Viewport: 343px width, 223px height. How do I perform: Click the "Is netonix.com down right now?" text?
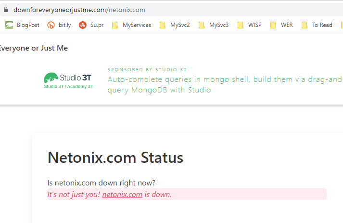pyautogui.click(x=102, y=183)
